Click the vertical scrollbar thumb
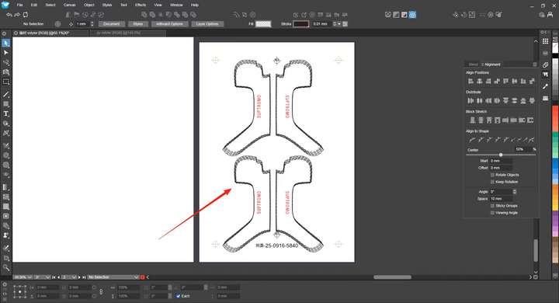This screenshot has width=559, height=303. (536, 250)
